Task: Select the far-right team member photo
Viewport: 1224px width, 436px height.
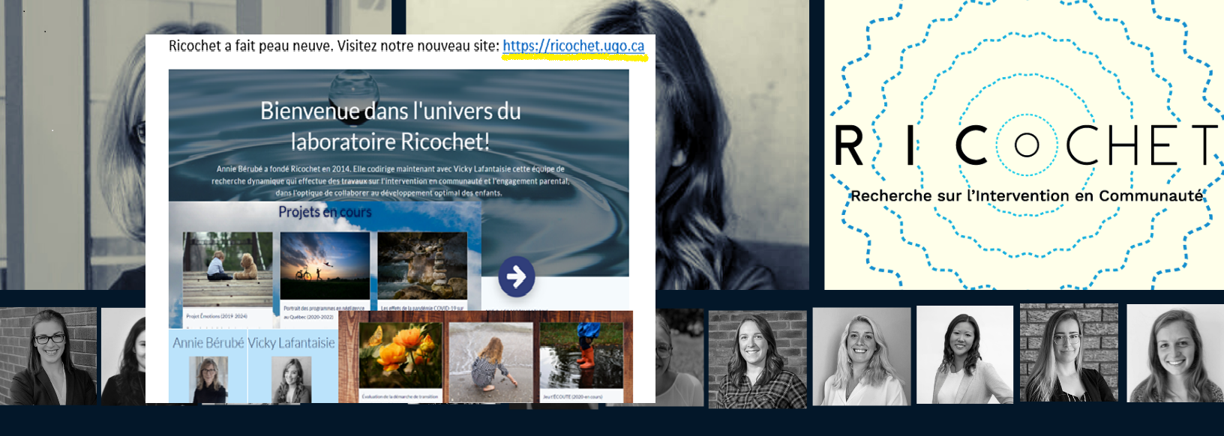Action: (1175, 353)
